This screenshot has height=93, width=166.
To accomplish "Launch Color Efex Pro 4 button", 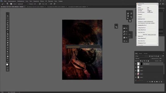I will 147,32.
